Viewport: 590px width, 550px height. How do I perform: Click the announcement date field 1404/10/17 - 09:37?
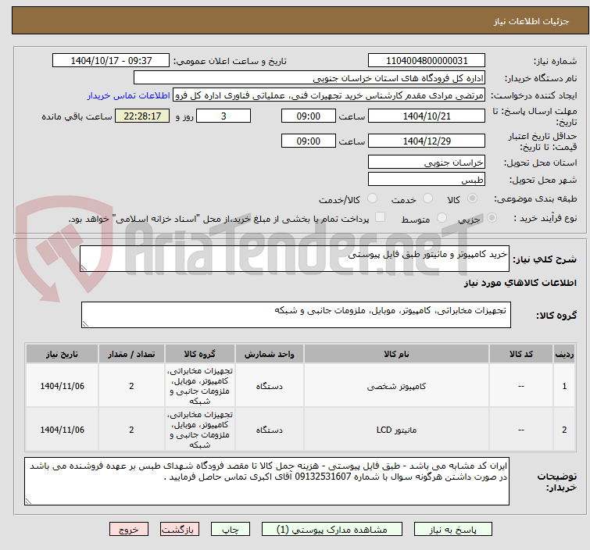click(111, 61)
